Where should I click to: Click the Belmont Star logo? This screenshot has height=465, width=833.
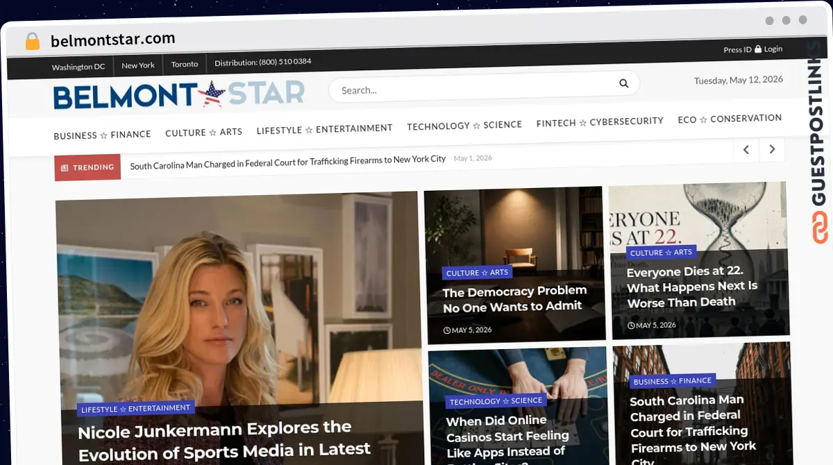(179, 95)
